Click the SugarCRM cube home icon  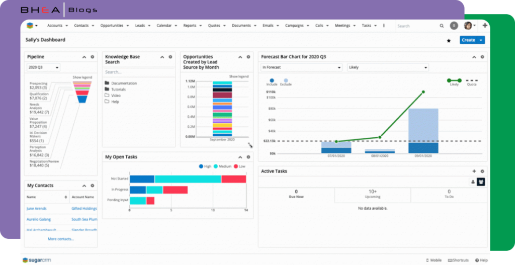[30, 26]
